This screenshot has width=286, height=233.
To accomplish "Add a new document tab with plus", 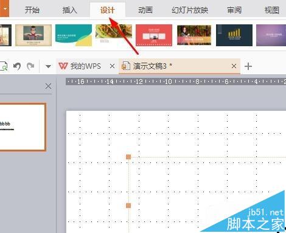I will 248,66.
